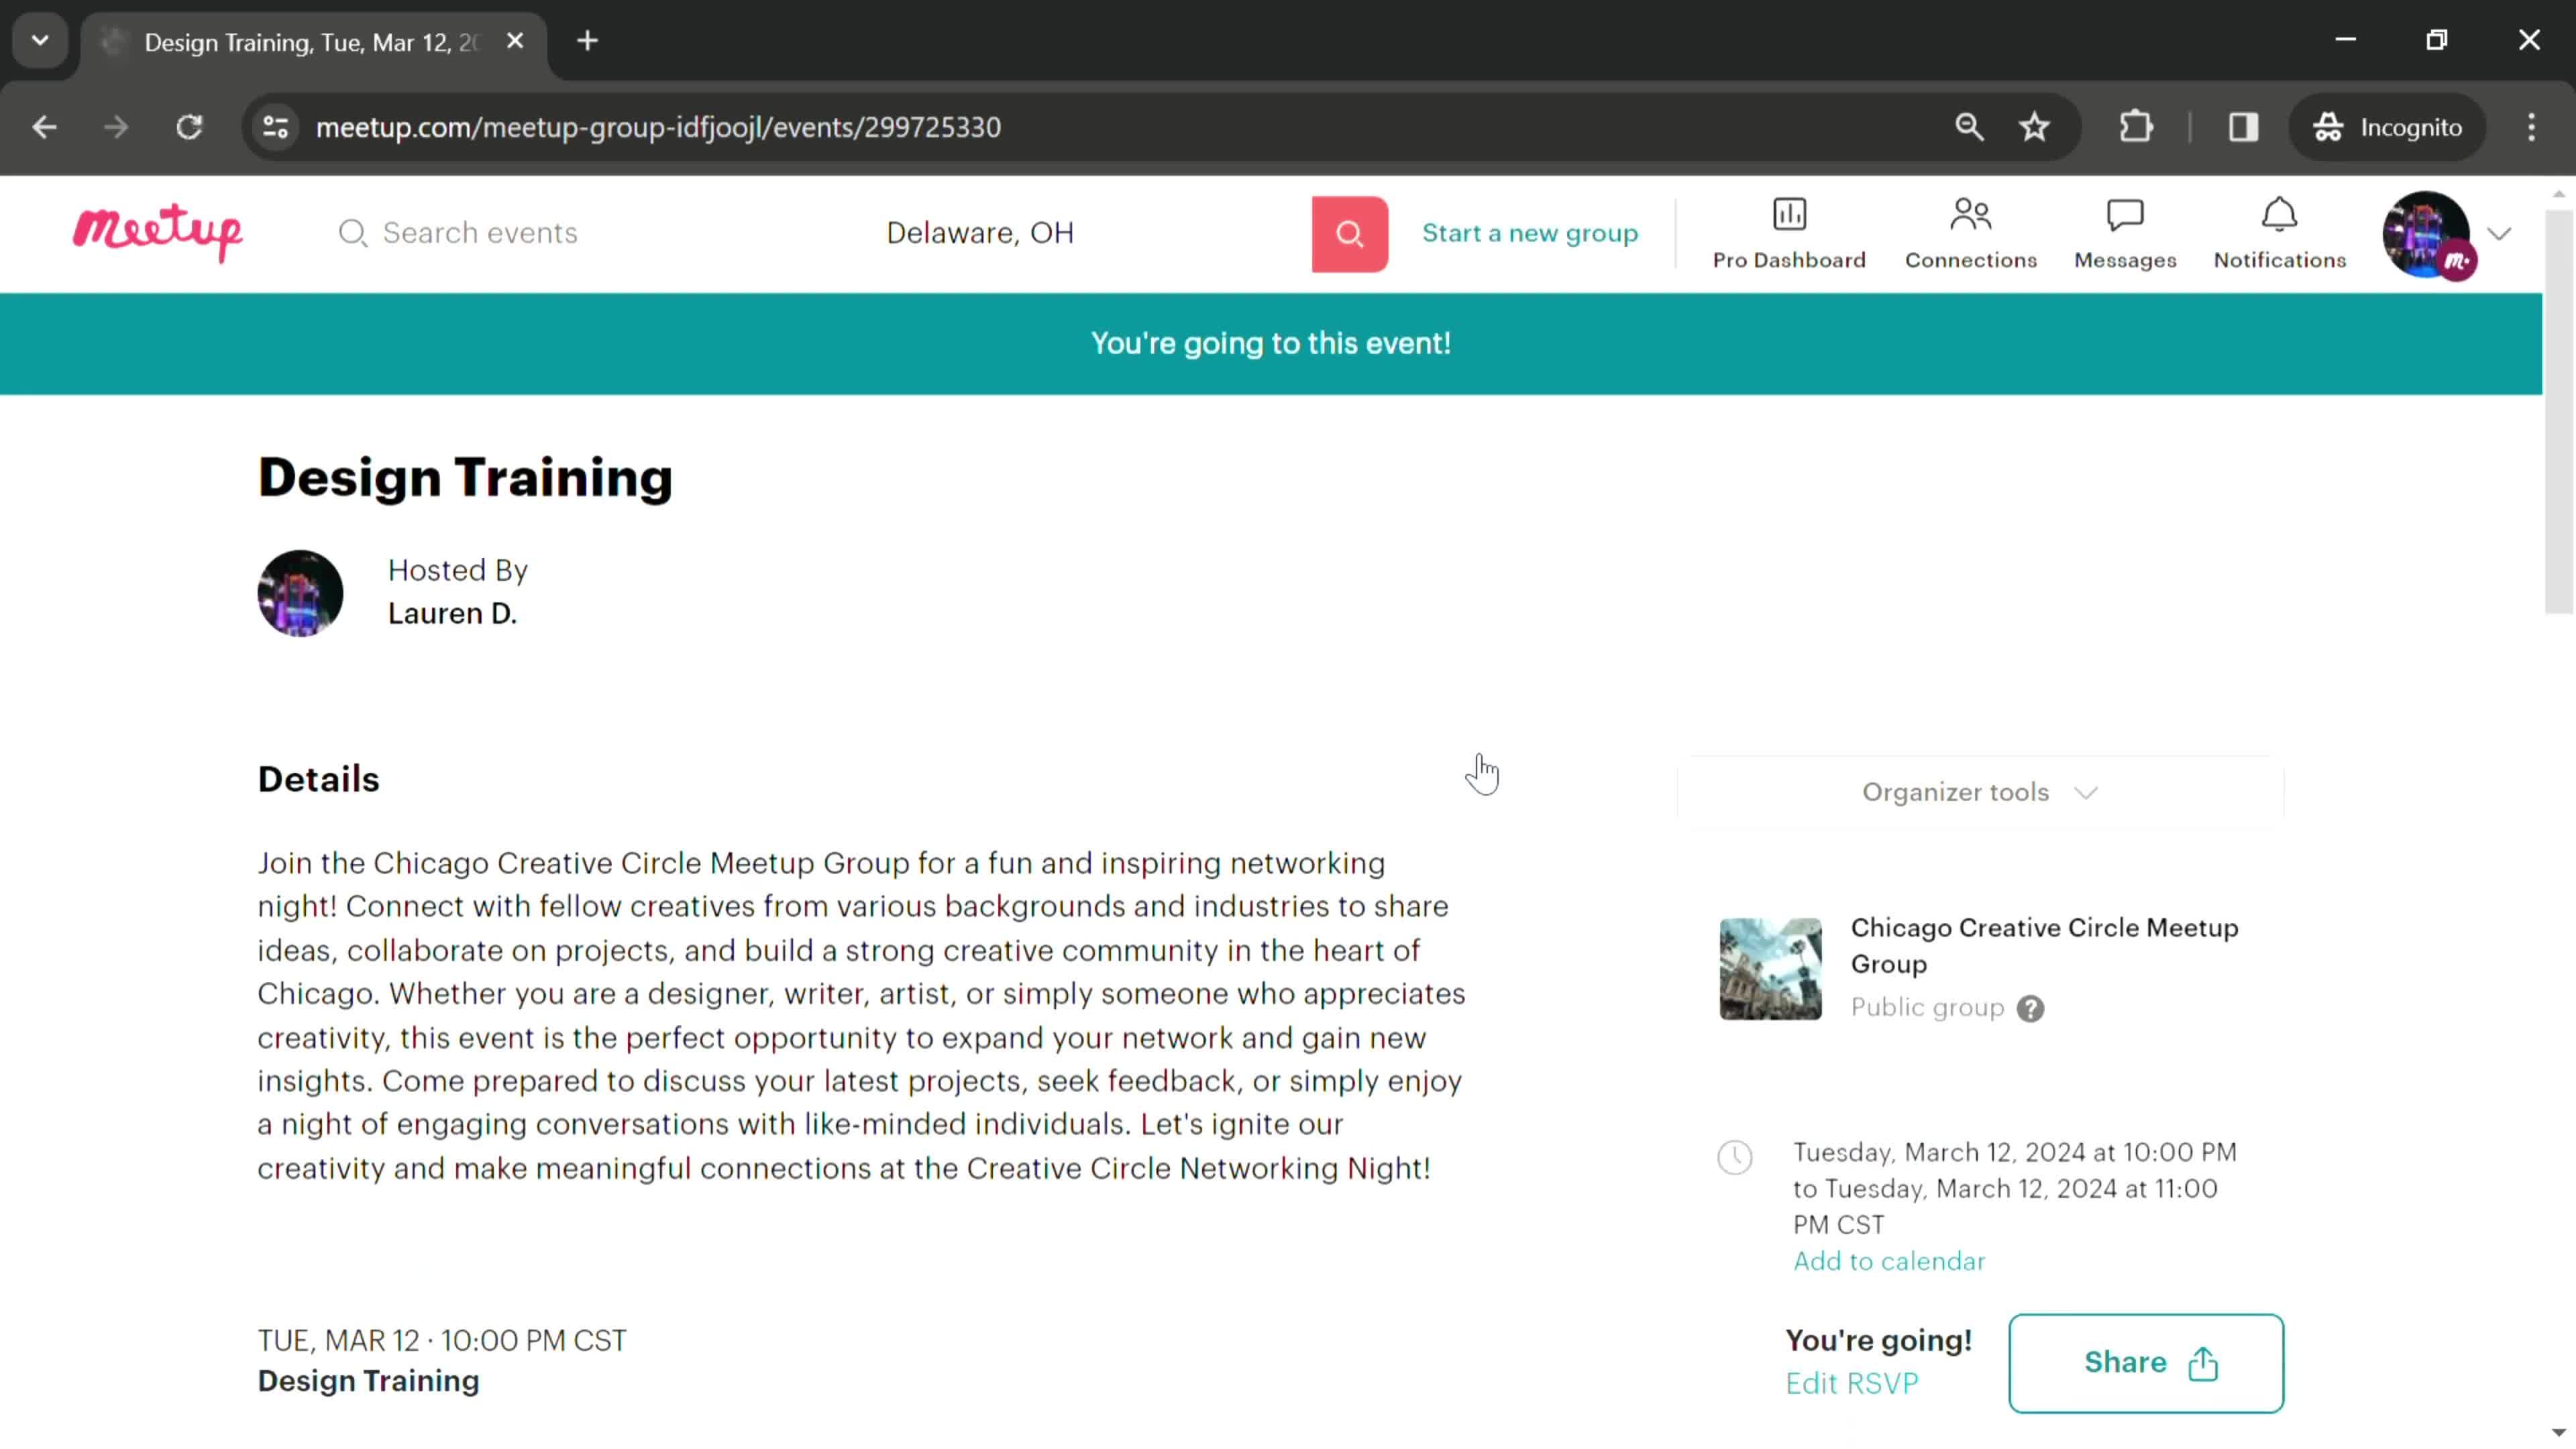The image size is (2576, 1449).
Task: Click the Delaware OH location menu item
Action: (980, 231)
